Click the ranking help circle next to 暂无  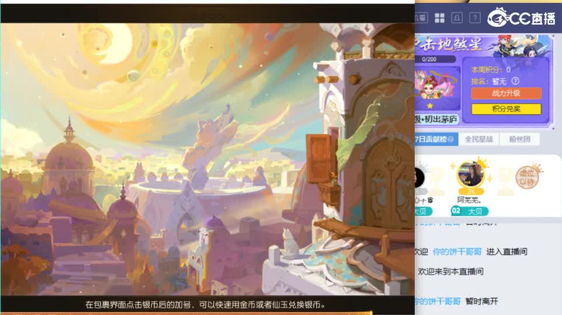tap(515, 81)
